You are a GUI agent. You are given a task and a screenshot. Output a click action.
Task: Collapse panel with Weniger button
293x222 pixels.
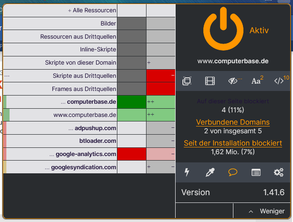[262, 211]
